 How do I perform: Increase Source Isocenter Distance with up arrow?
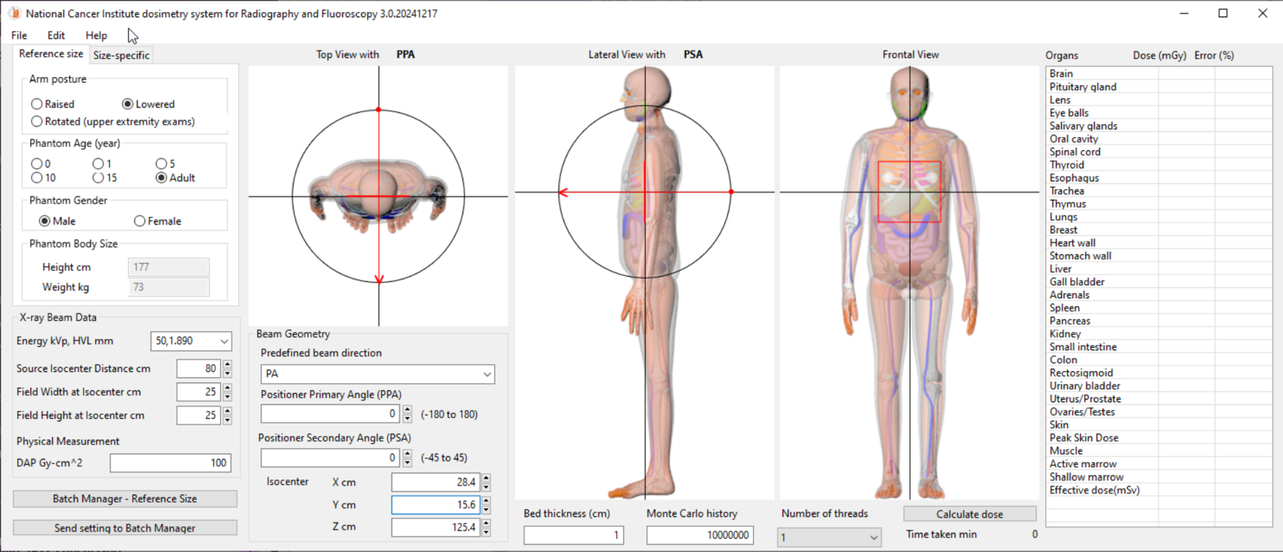pos(228,364)
